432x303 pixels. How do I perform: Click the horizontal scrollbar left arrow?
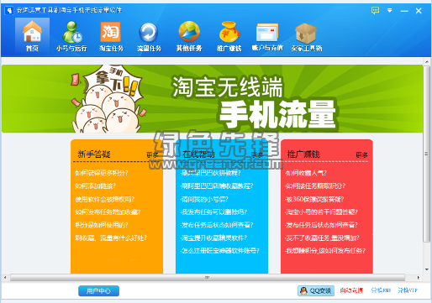click(x=5, y=278)
